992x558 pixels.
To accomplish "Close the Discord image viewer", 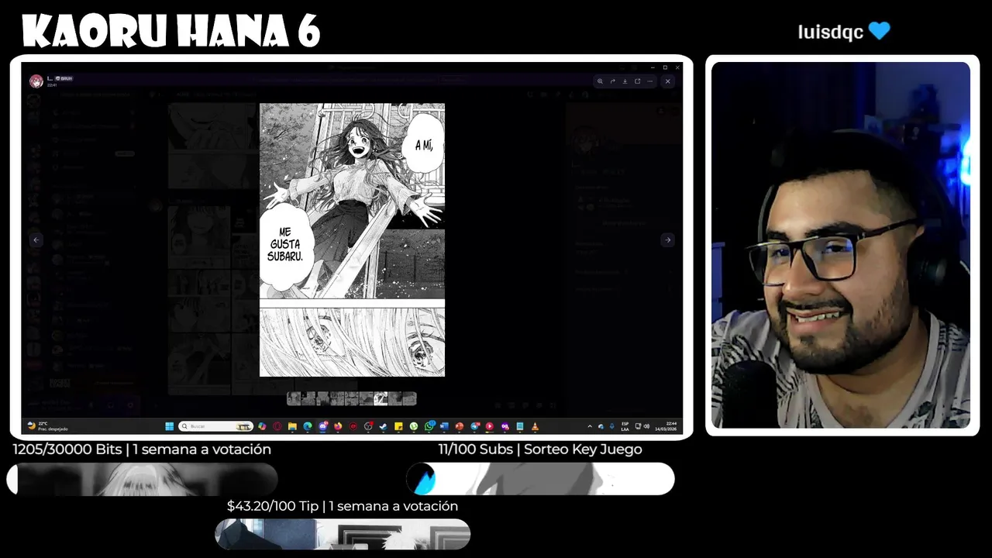I will click(668, 81).
